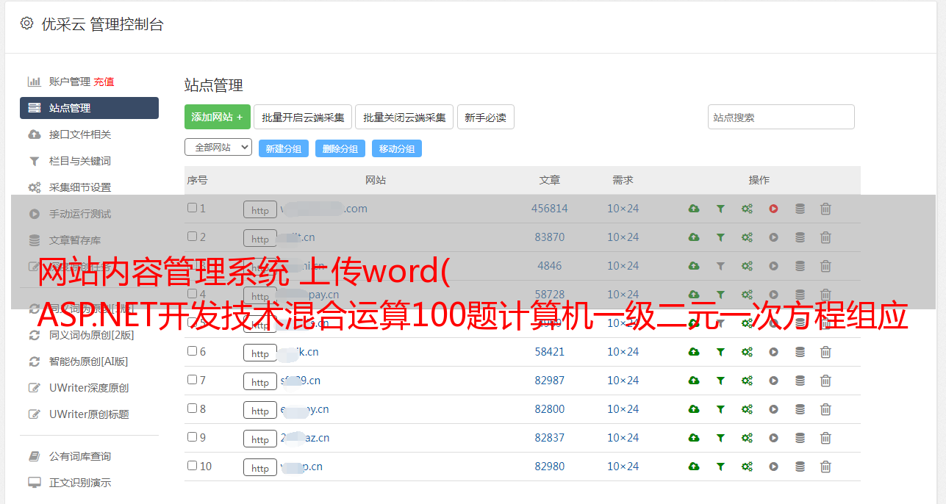
Task: Click the red play icon in row 1
Action: (773, 209)
